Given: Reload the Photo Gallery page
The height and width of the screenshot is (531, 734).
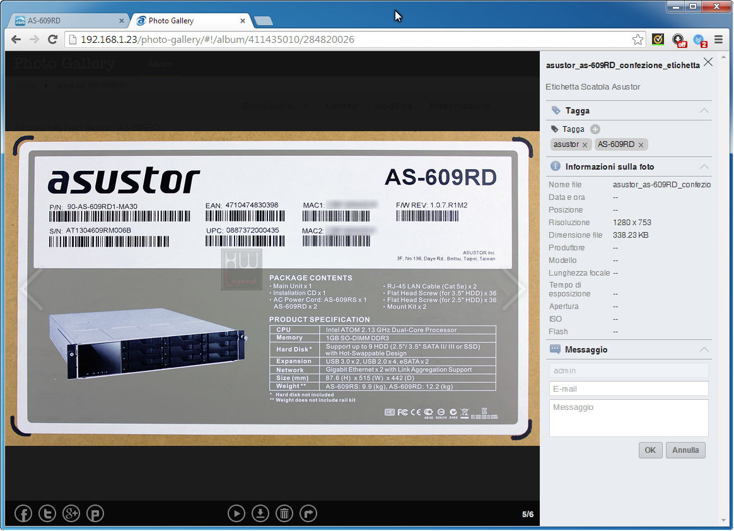Looking at the screenshot, I should tap(52, 39).
